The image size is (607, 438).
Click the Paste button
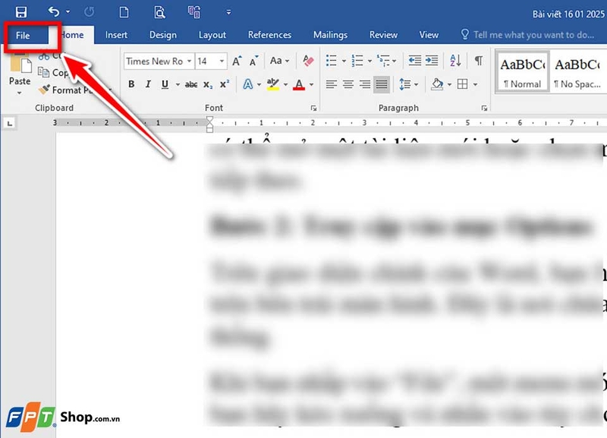pyautogui.click(x=20, y=71)
